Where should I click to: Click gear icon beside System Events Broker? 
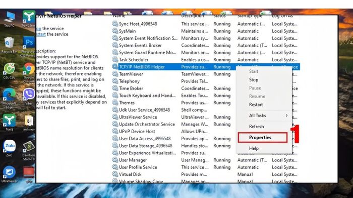click(115, 45)
